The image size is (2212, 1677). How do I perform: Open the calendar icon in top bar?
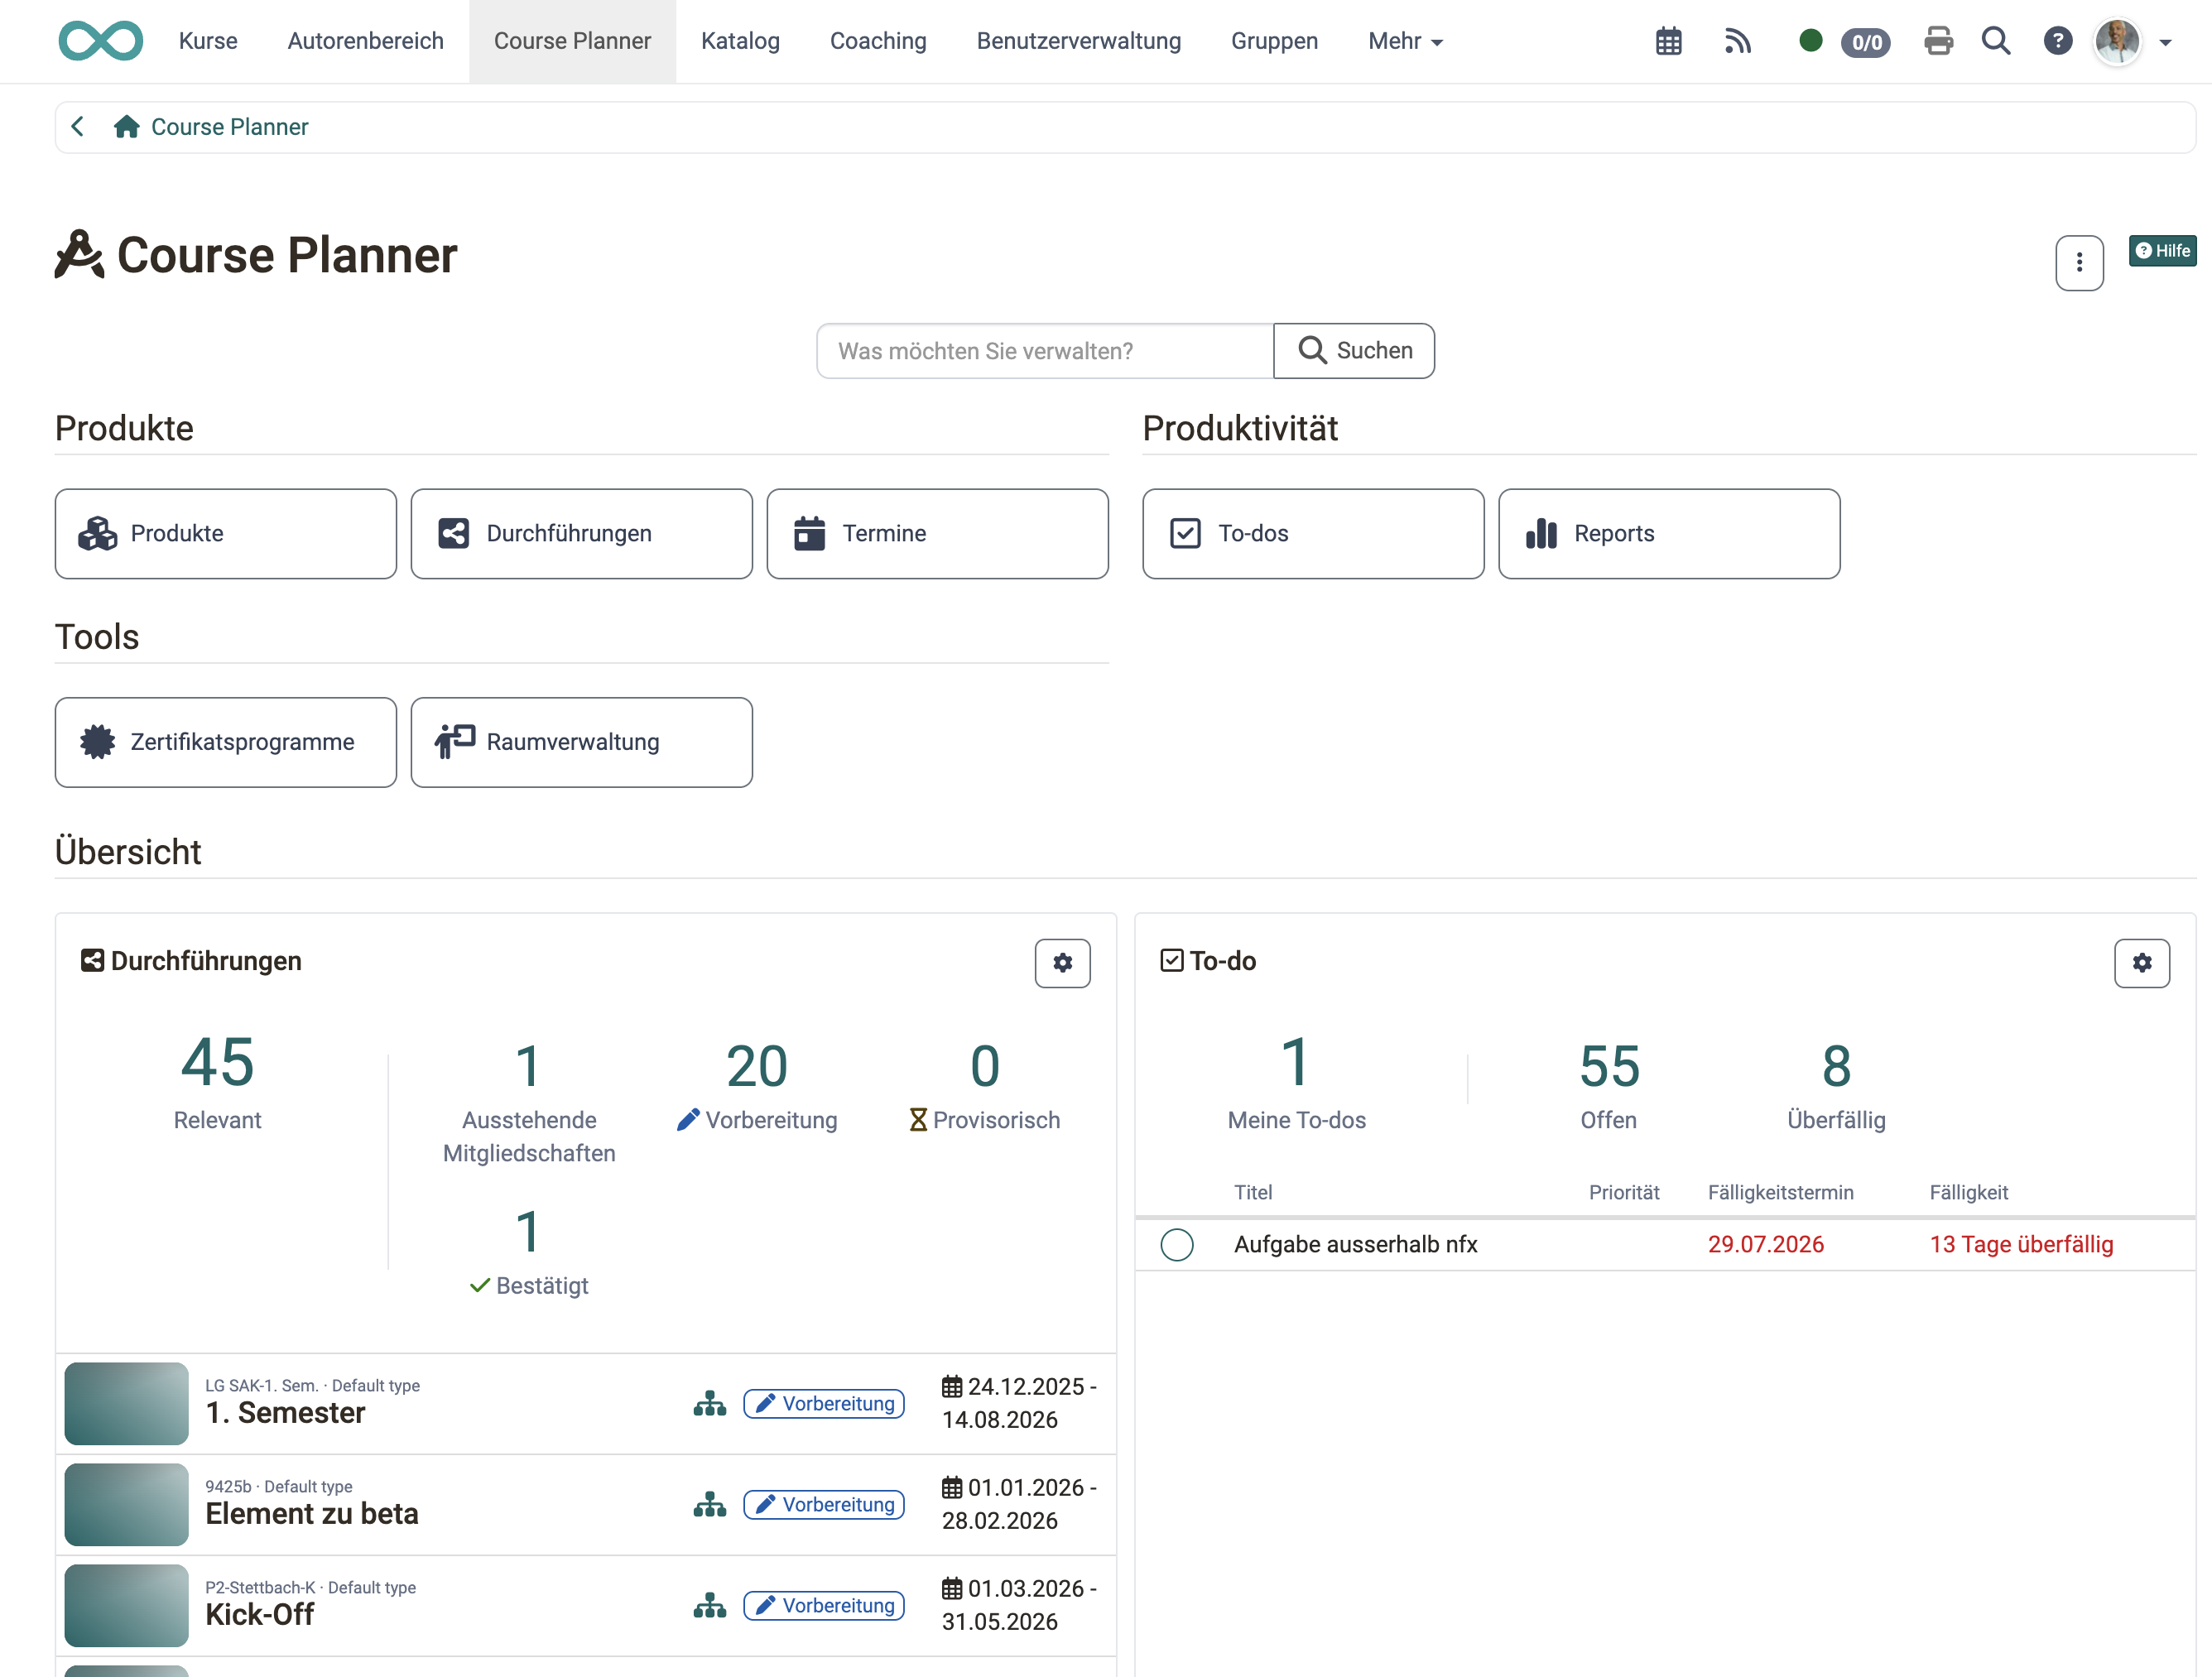tap(1668, 41)
